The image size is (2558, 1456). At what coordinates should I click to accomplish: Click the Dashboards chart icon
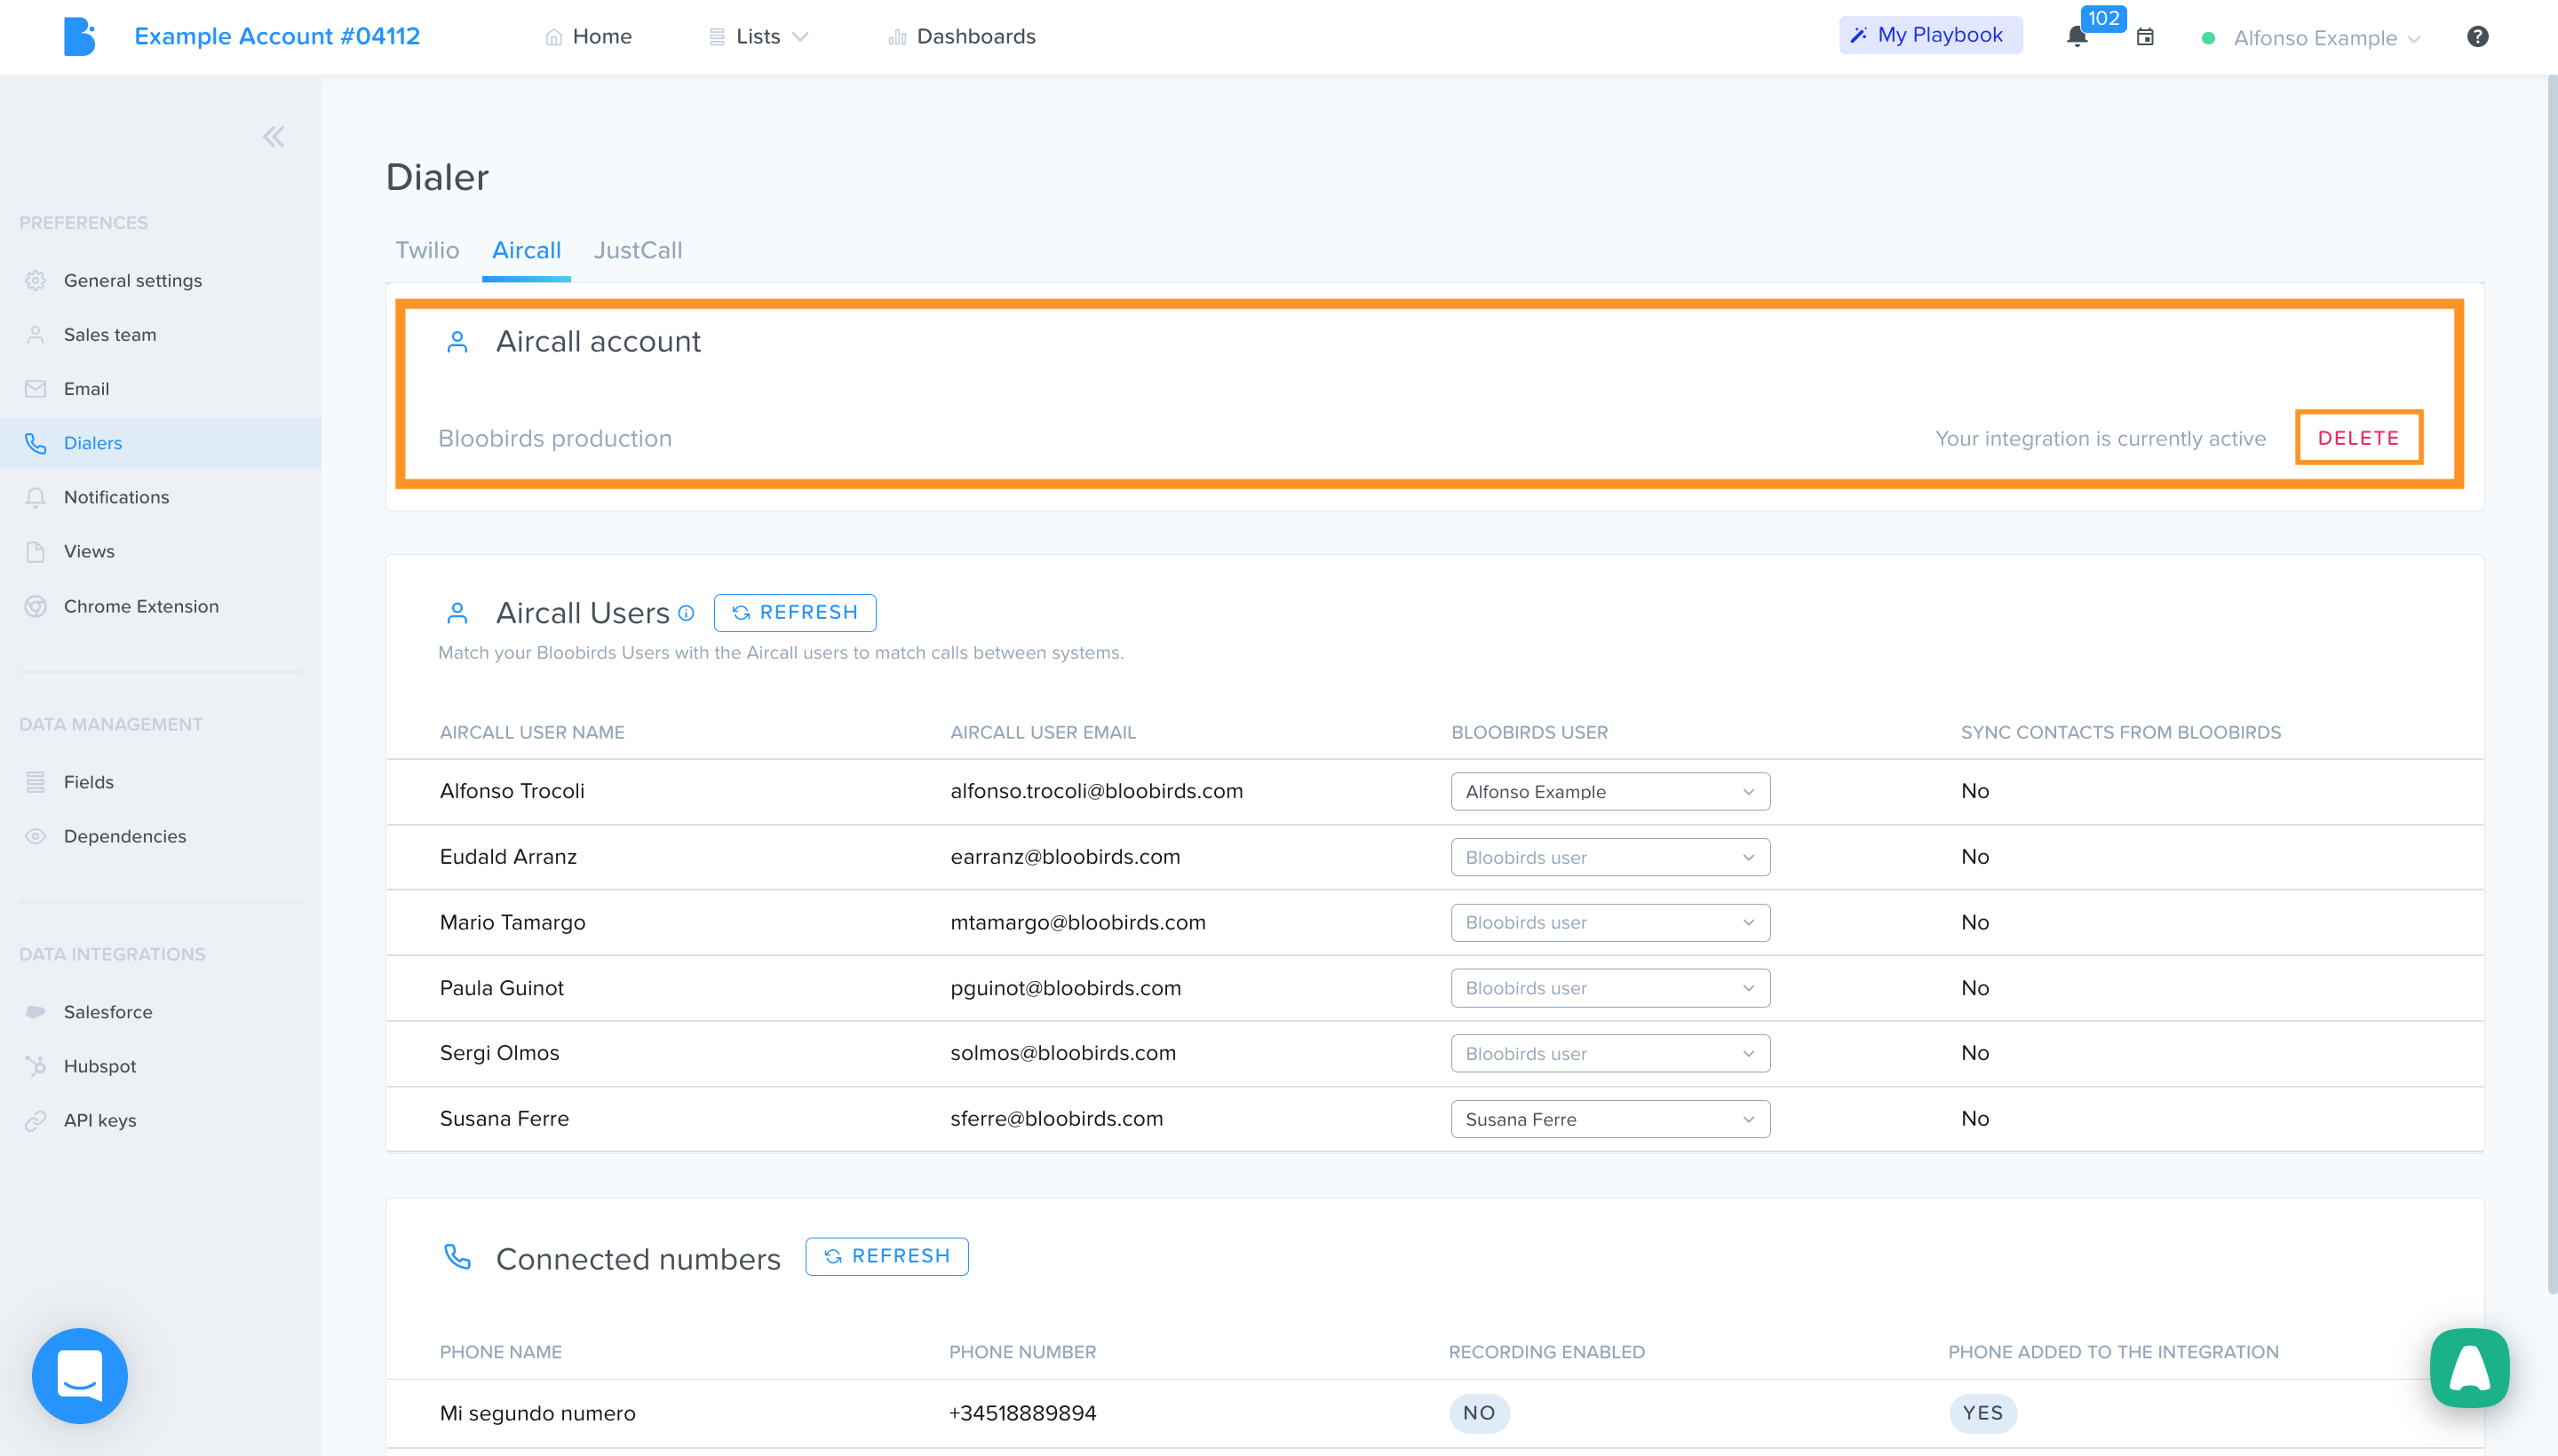[x=897, y=37]
